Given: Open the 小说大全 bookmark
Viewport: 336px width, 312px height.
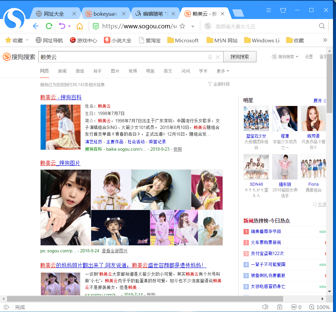Looking at the screenshot, I should [x=118, y=40].
